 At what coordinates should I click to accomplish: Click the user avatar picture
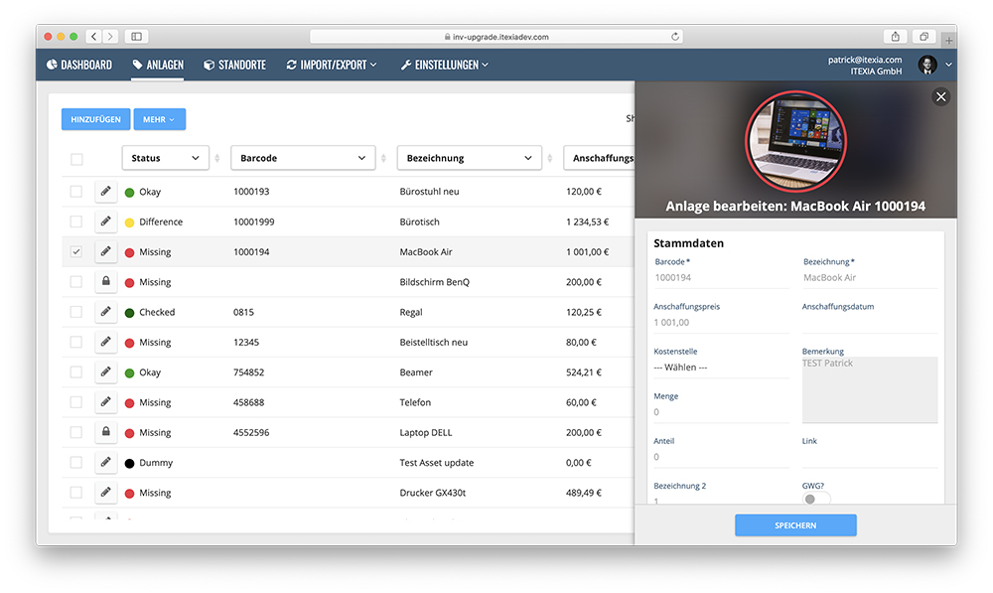coord(927,65)
